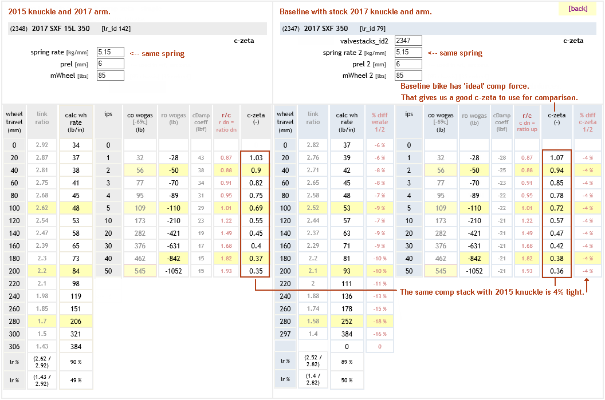Click right link ratio highlighted cell 1.58
The width and height of the screenshot is (605, 400).
[x=313, y=322]
